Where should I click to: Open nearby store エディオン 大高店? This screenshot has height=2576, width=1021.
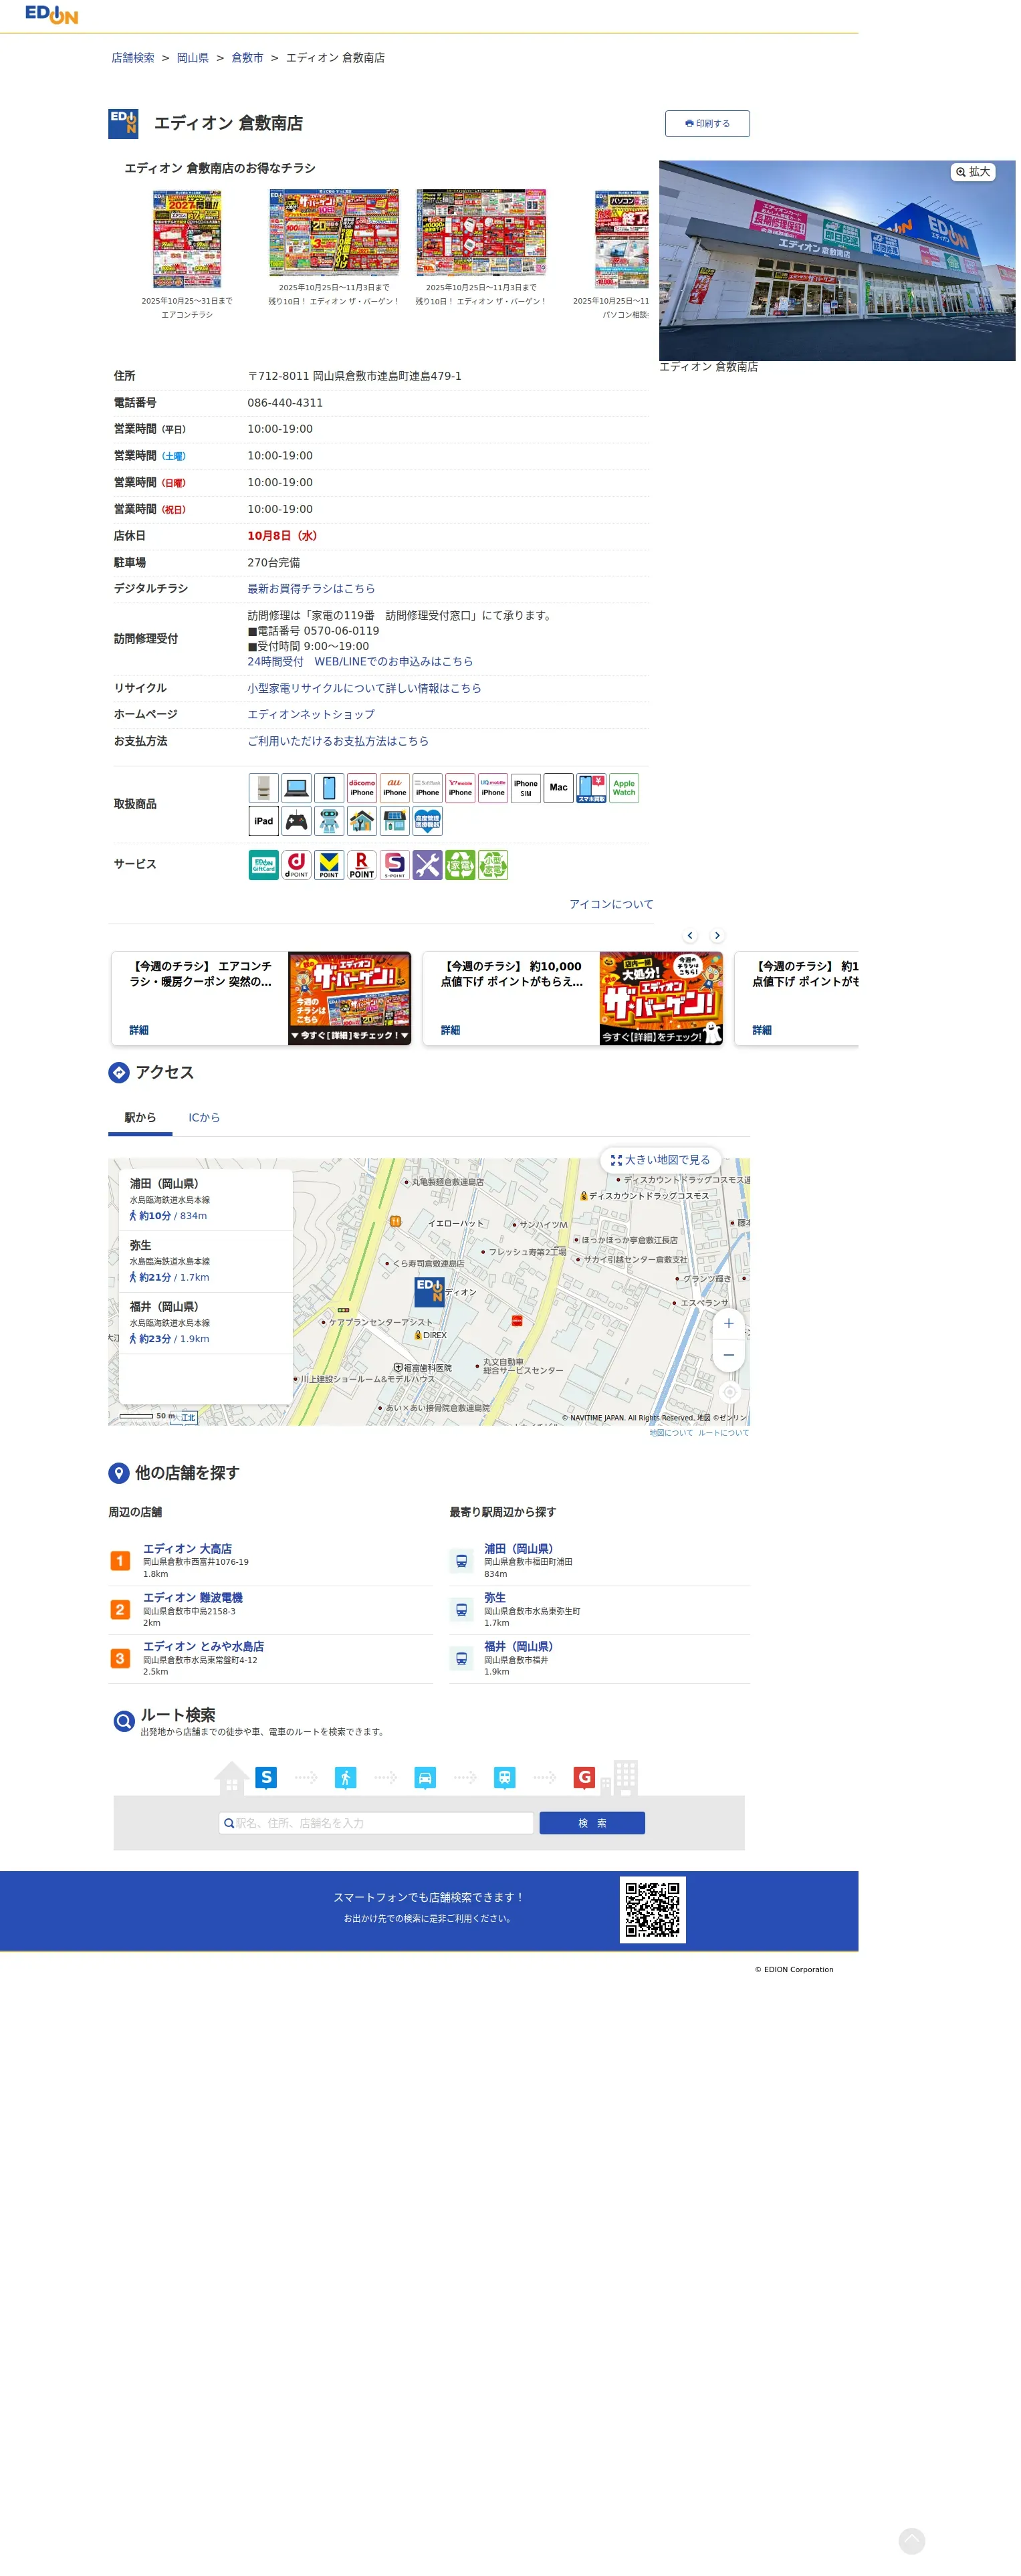click(x=187, y=1549)
